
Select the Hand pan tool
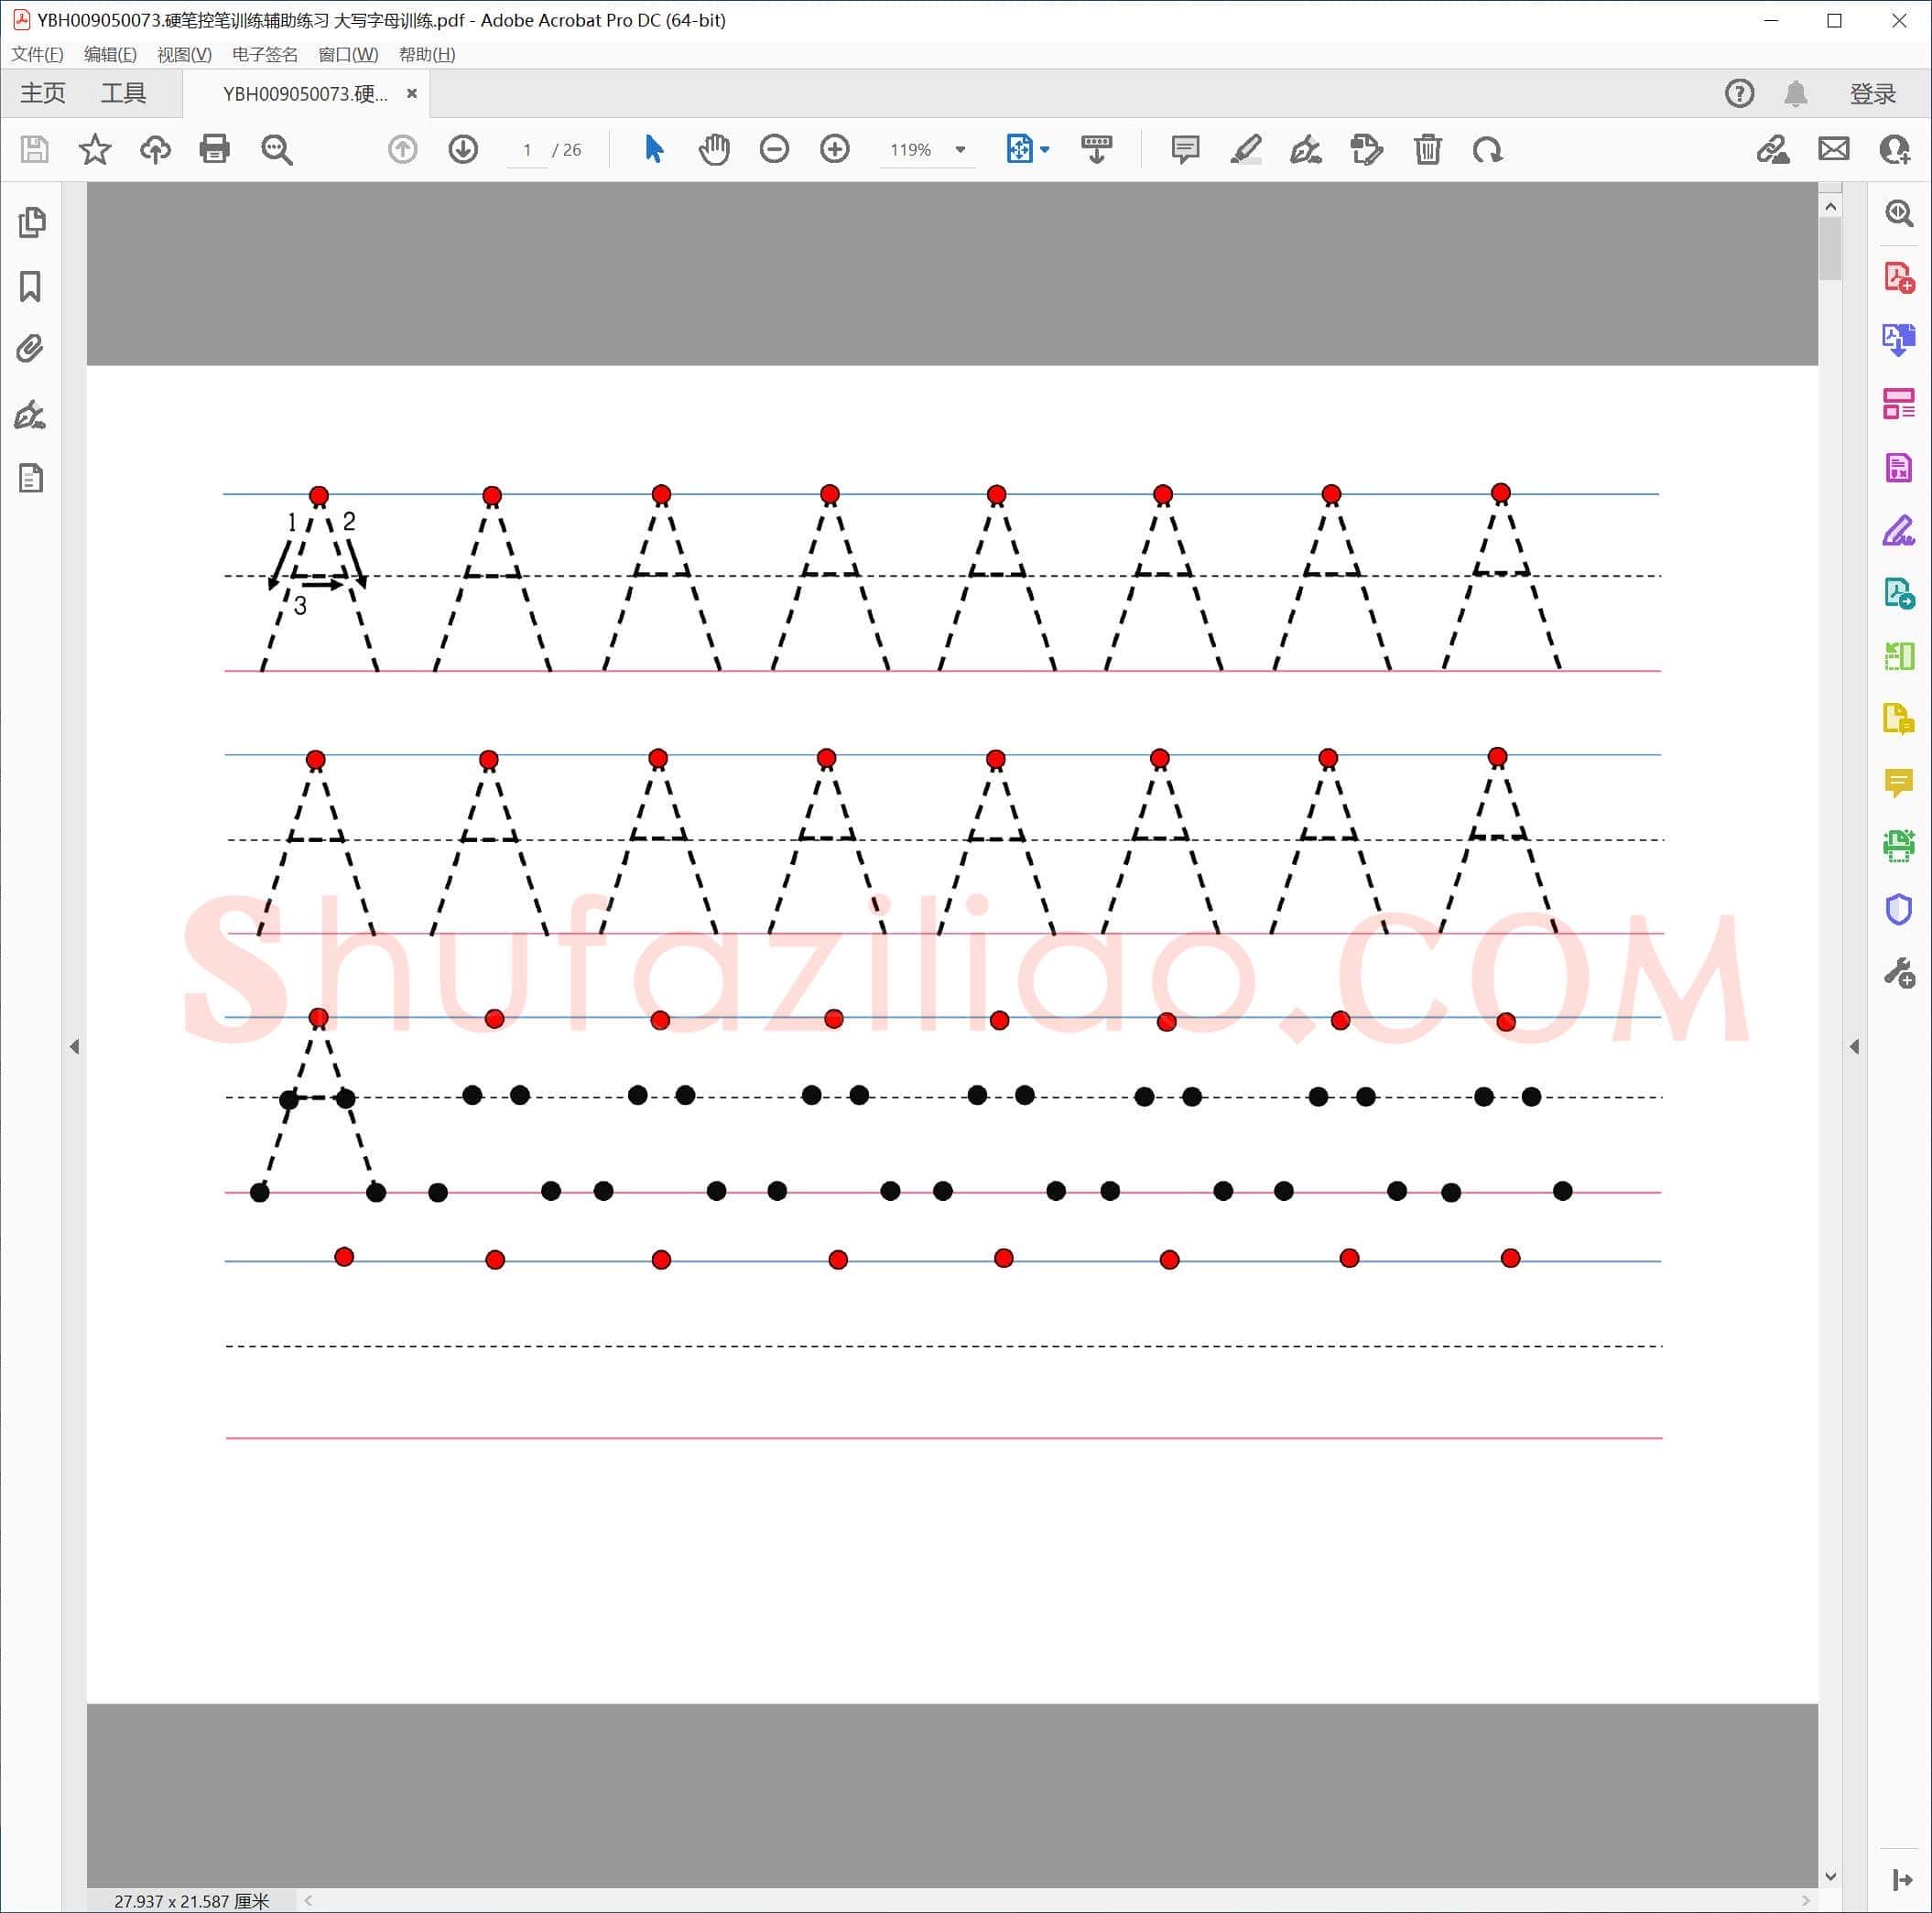point(714,150)
